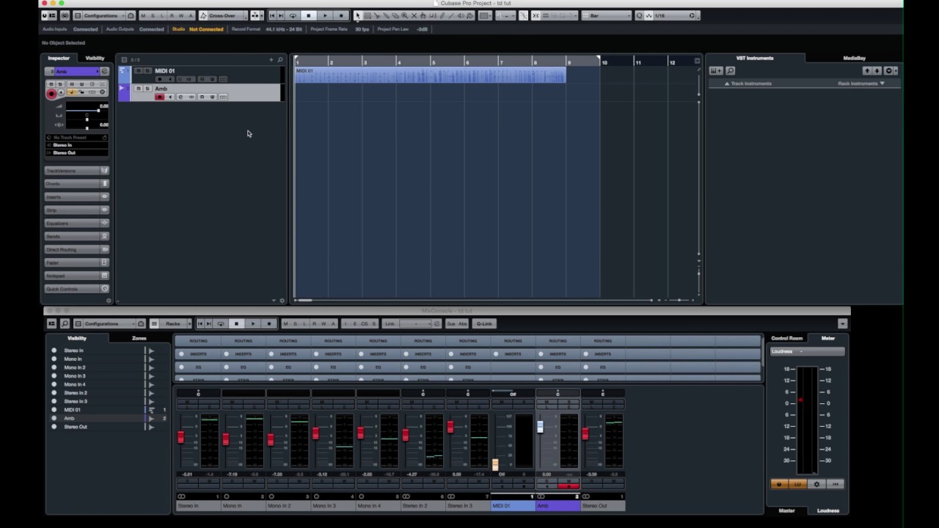
Task: Click Find Channels magnifier in MixConsole
Action: tap(65, 323)
